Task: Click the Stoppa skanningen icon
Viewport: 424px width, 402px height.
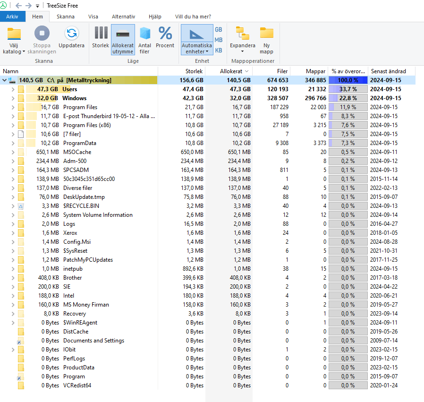Action: (42, 33)
